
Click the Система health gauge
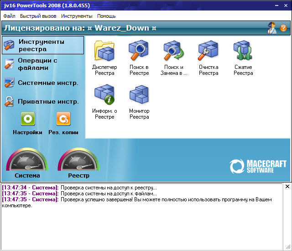tap(27, 162)
